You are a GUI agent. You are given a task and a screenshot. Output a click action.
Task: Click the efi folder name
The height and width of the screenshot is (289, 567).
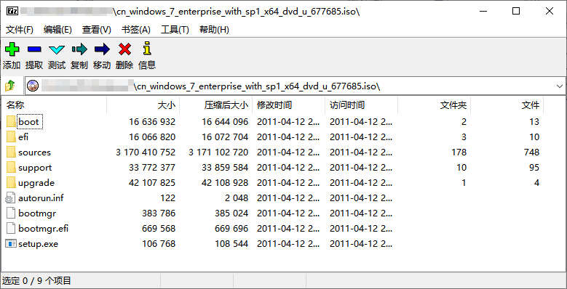click(23, 137)
